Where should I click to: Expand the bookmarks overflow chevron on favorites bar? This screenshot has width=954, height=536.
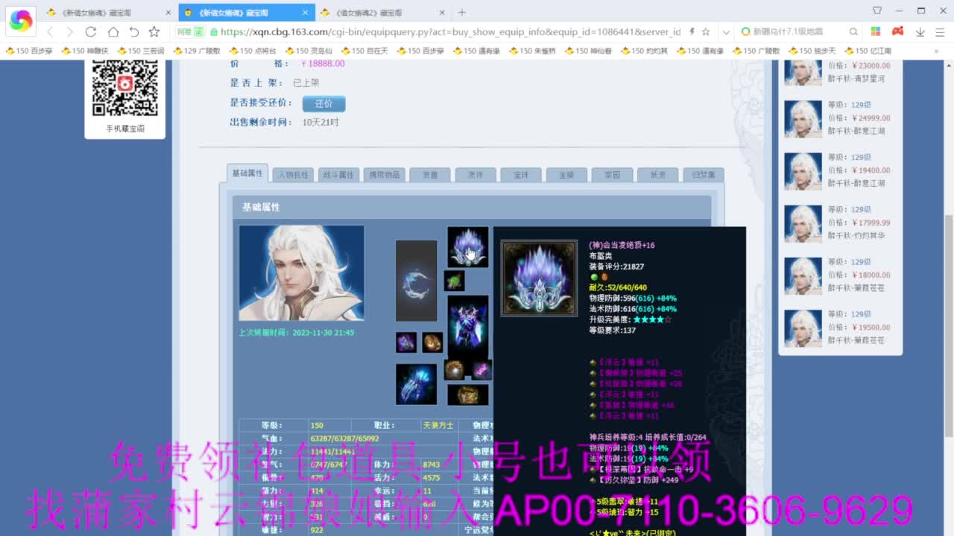tap(938, 51)
